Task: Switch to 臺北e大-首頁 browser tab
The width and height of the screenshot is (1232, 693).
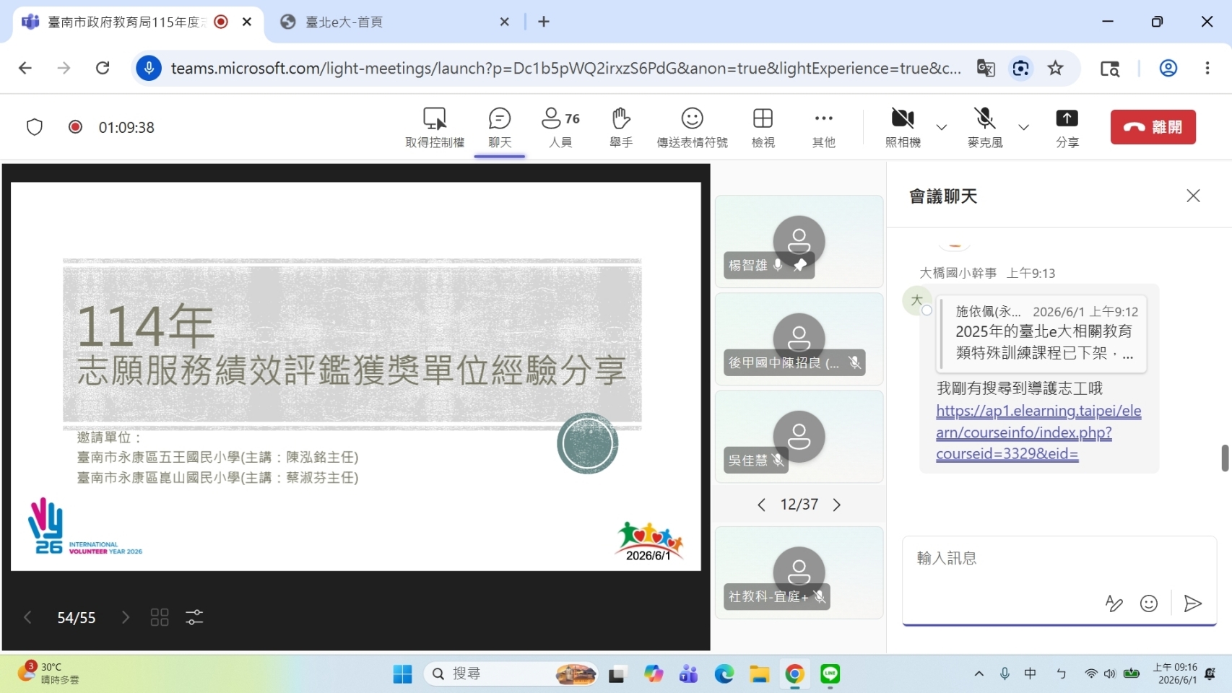Action: (394, 22)
